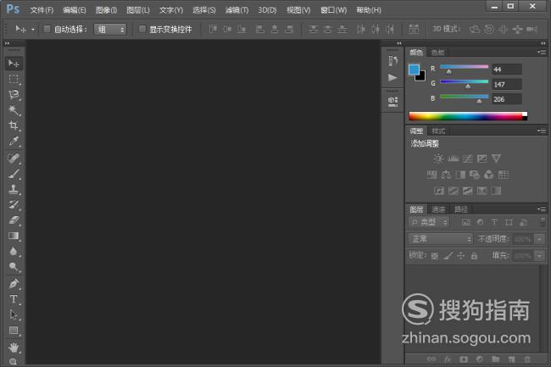
Task: Open the Layers panel options menu
Action: tap(542, 209)
